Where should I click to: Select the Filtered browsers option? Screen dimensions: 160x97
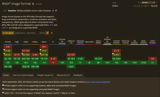tap(42, 33)
